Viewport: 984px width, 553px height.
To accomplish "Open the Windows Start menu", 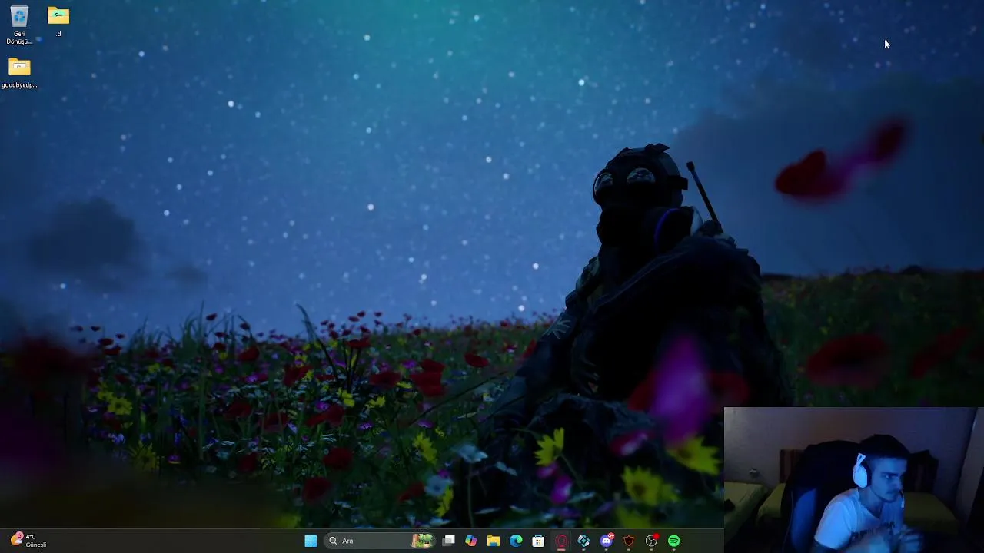I will (311, 541).
